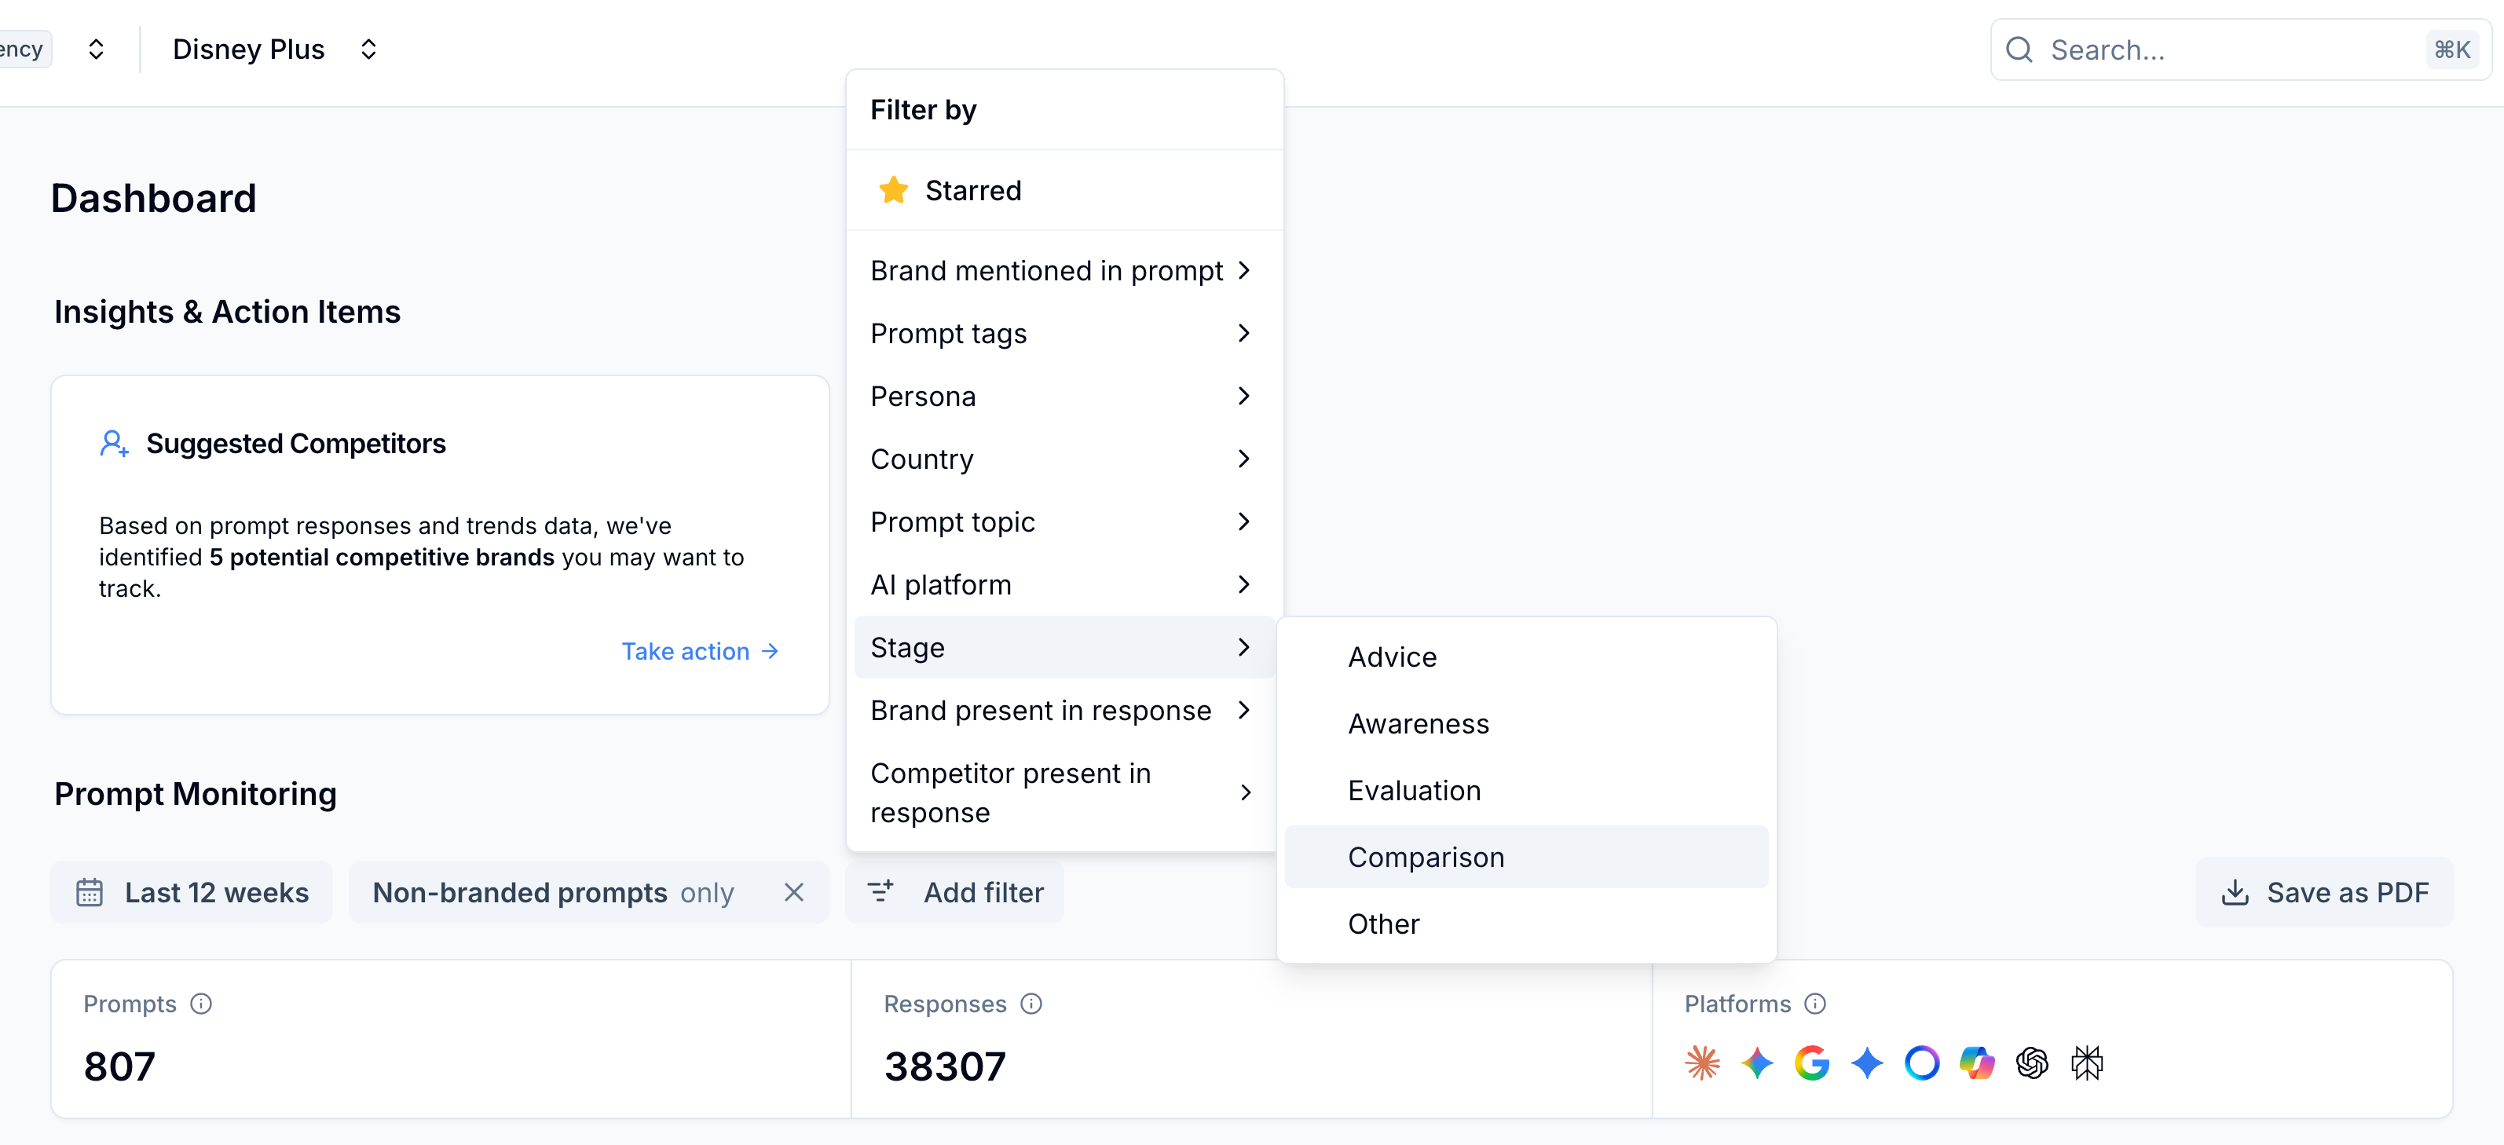The height and width of the screenshot is (1145, 2504).
Task: Click the Filter by heading
Action: (x=924, y=110)
